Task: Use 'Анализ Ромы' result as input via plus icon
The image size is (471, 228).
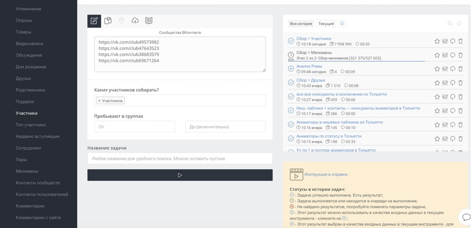Action: coord(291,69)
